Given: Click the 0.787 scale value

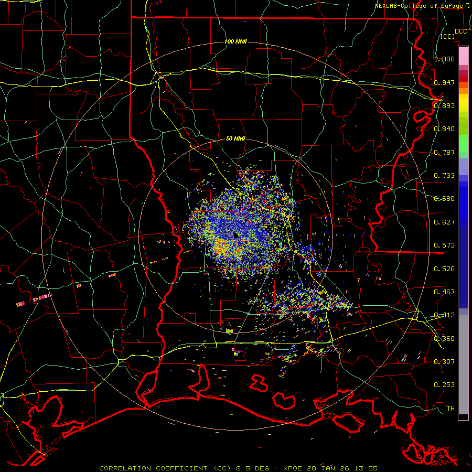Looking at the screenshot, I should tap(444, 152).
